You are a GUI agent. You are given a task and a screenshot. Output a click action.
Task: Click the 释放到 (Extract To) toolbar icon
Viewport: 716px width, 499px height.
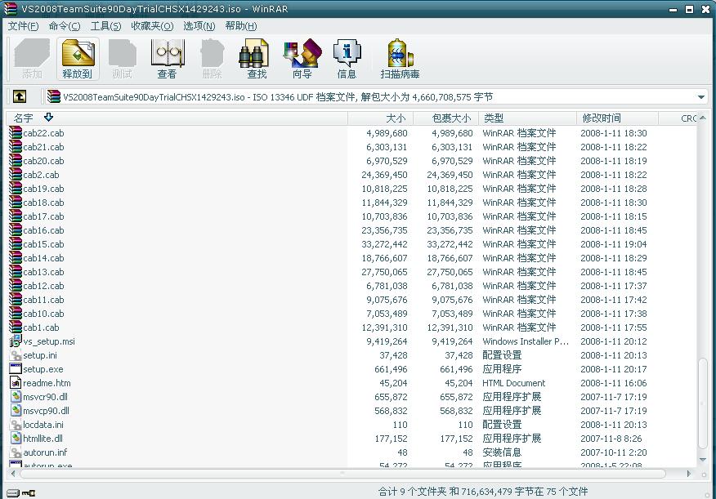[78, 58]
